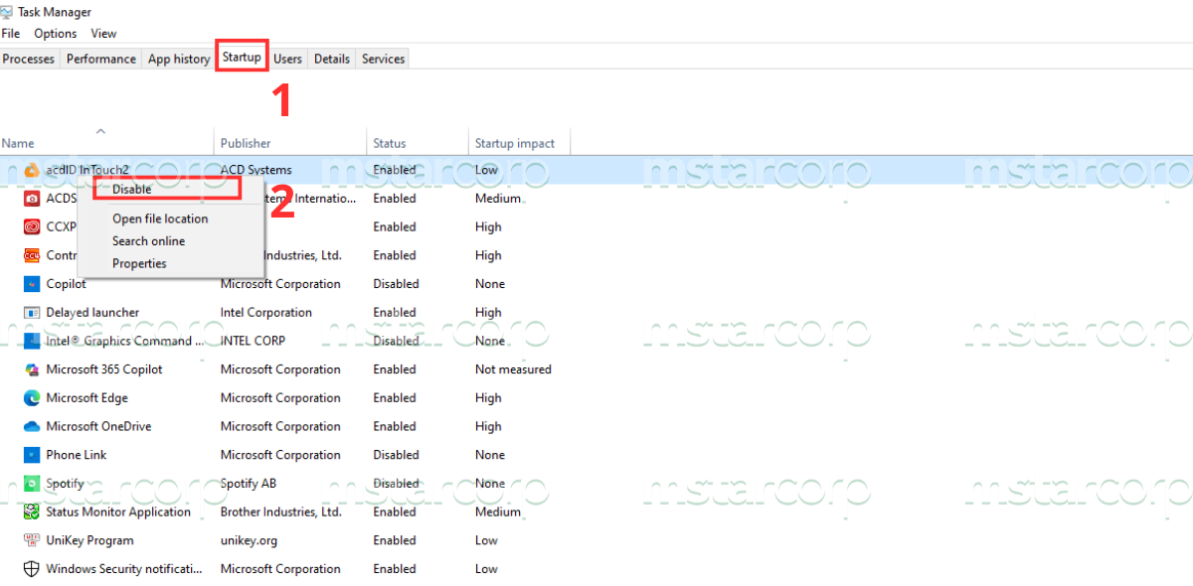Viewport: 1193px width, 586px height.
Task: Sort by the Status column header
Action: coord(418,143)
